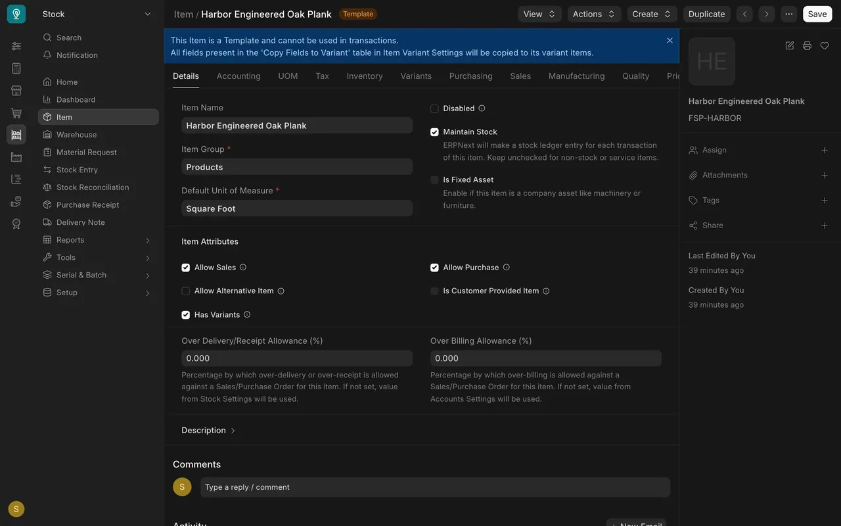
Task: Go to the next item with the right arrow
Action: coord(766,14)
